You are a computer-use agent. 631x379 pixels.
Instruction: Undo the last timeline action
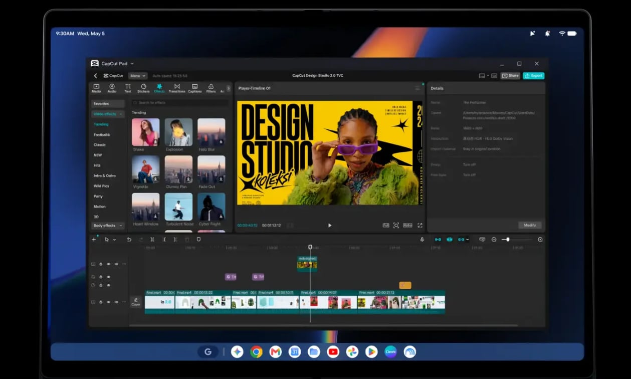(x=129, y=240)
